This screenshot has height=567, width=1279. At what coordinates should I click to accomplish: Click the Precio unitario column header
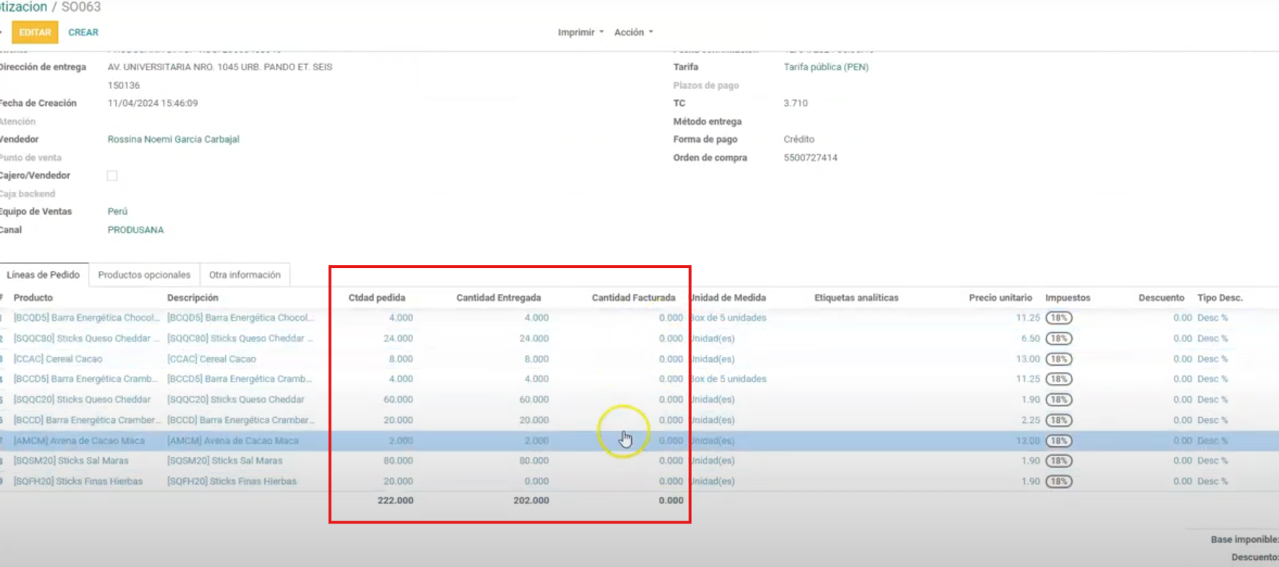pyautogui.click(x=1000, y=298)
